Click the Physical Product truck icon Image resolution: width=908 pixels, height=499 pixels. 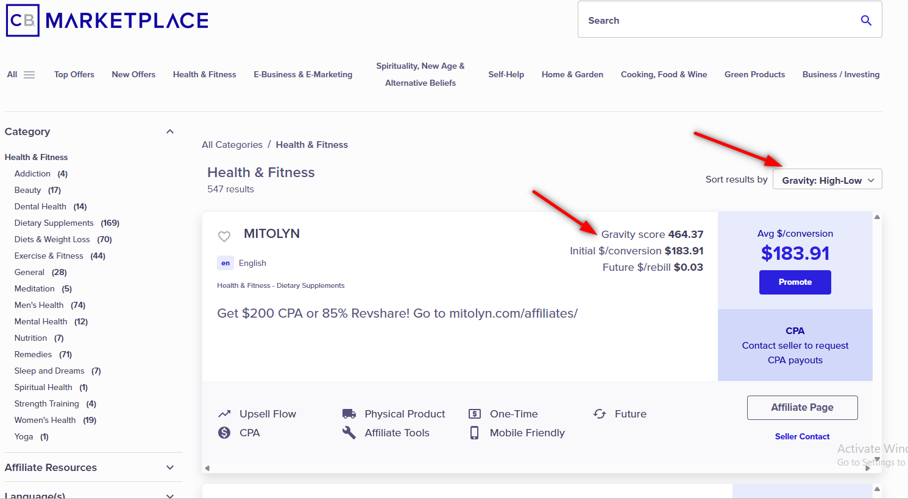click(x=349, y=414)
